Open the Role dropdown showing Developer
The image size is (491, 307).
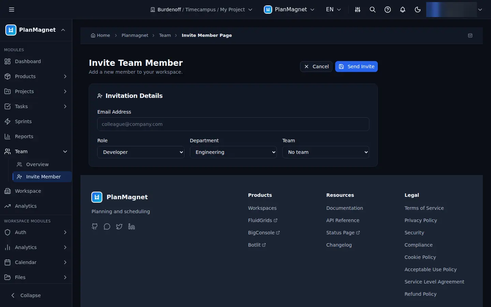click(141, 152)
